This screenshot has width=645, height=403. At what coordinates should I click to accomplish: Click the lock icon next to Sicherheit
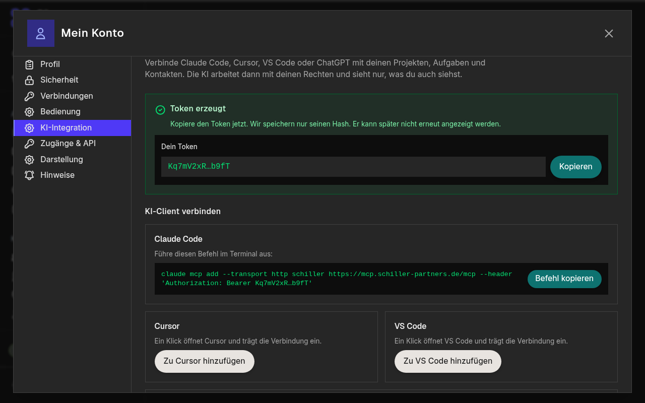tap(30, 80)
